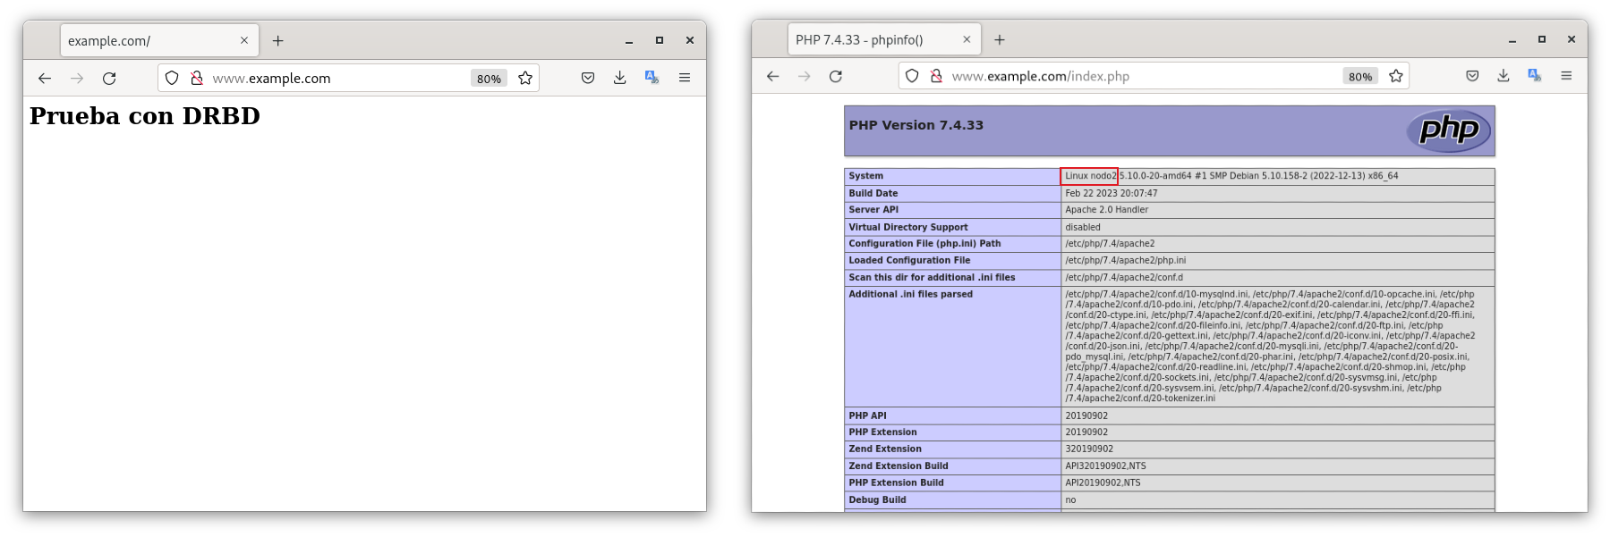The width and height of the screenshot is (1610, 537).
Task: Reload the phpinfo page
Action: [836, 77]
